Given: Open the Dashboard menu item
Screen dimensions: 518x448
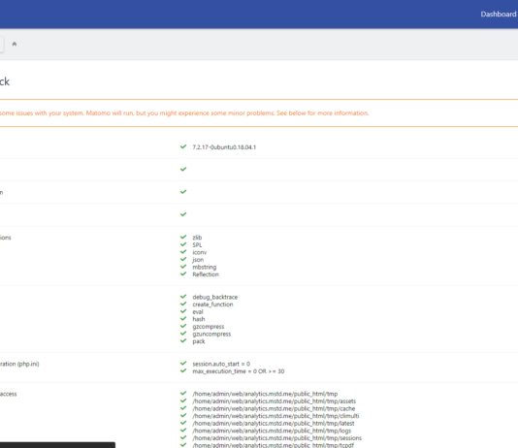Looking at the screenshot, I should pos(499,15).
